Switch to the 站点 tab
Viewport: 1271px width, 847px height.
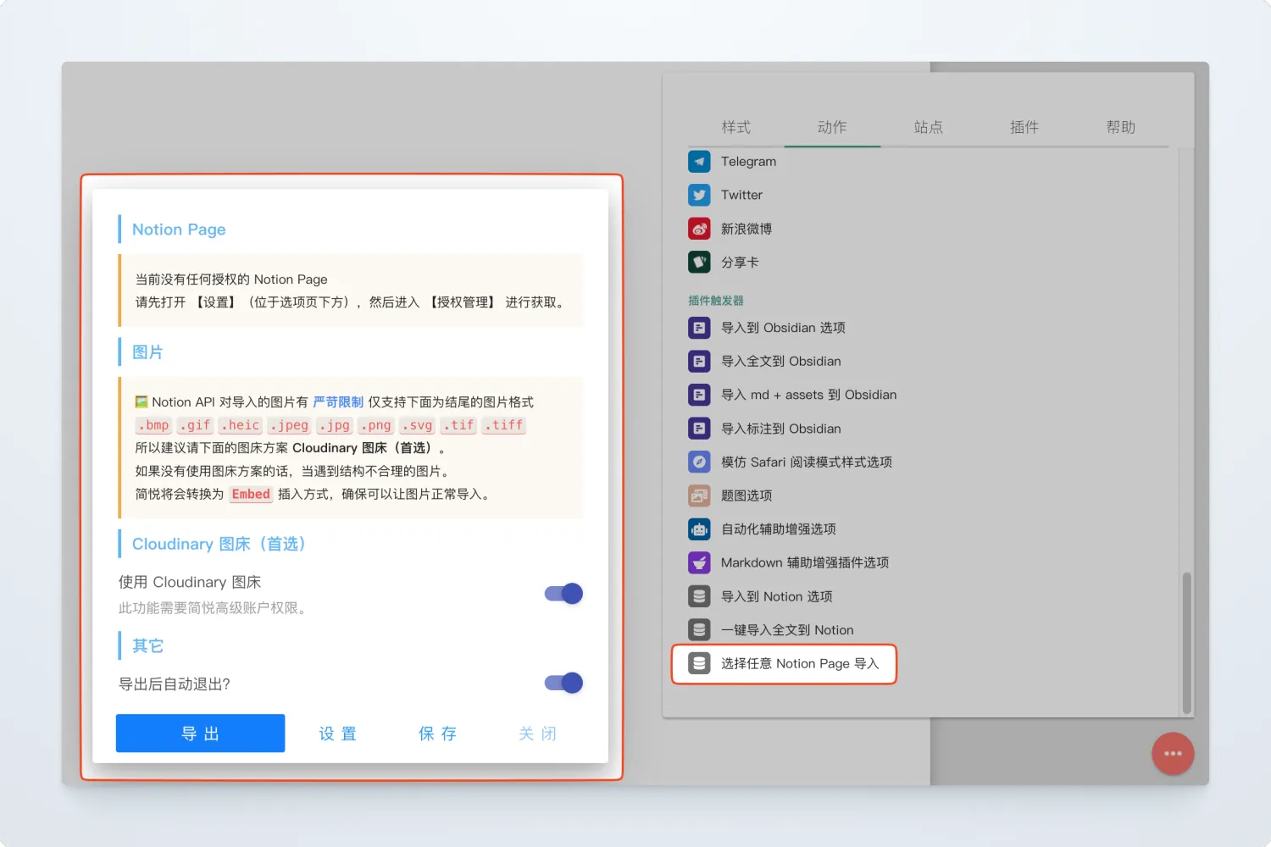(x=929, y=127)
